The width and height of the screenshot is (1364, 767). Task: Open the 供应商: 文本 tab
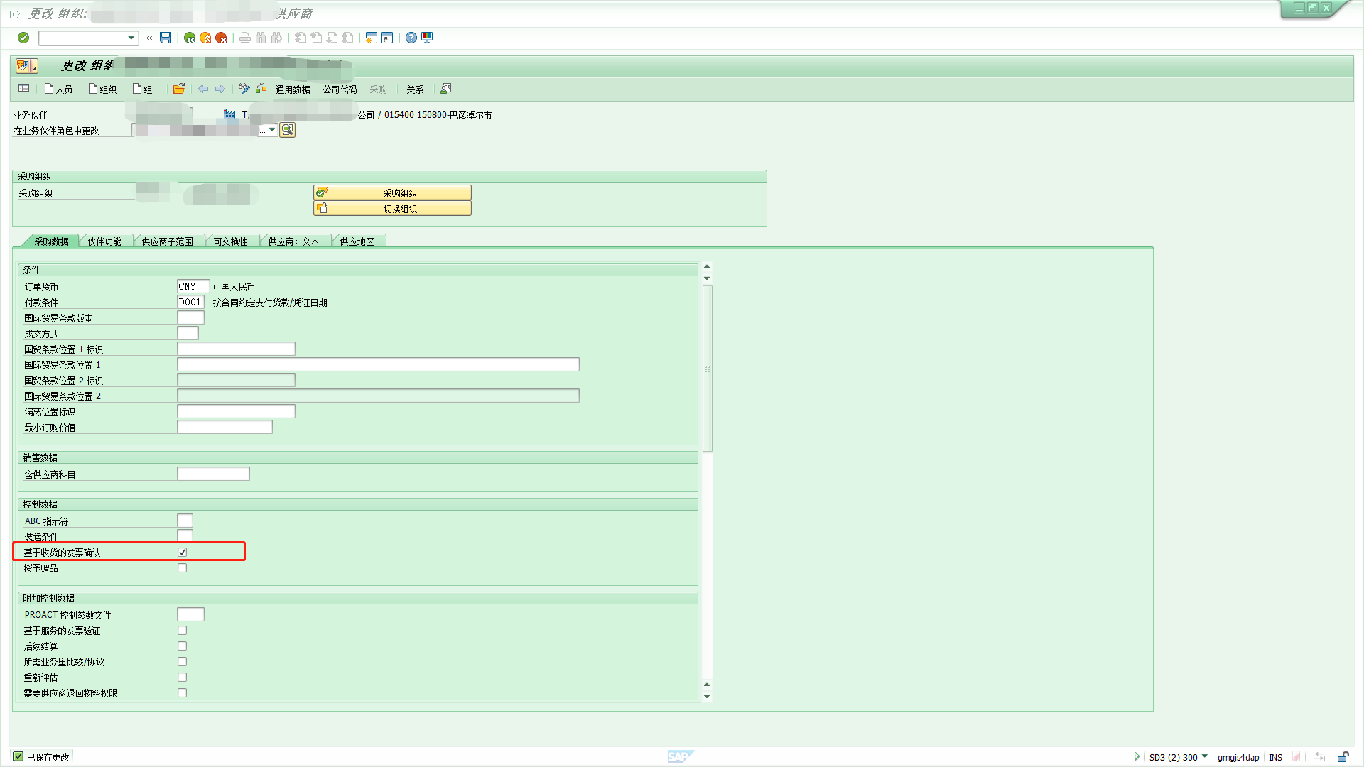(293, 241)
